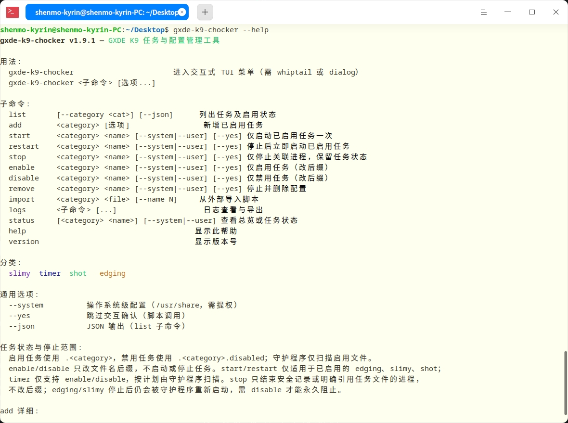Click the red terminal app icon
The width and height of the screenshot is (568, 423).
13,12
